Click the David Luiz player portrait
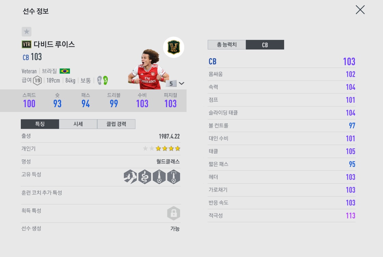Viewport: 383px width, 257px height. [x=148, y=70]
